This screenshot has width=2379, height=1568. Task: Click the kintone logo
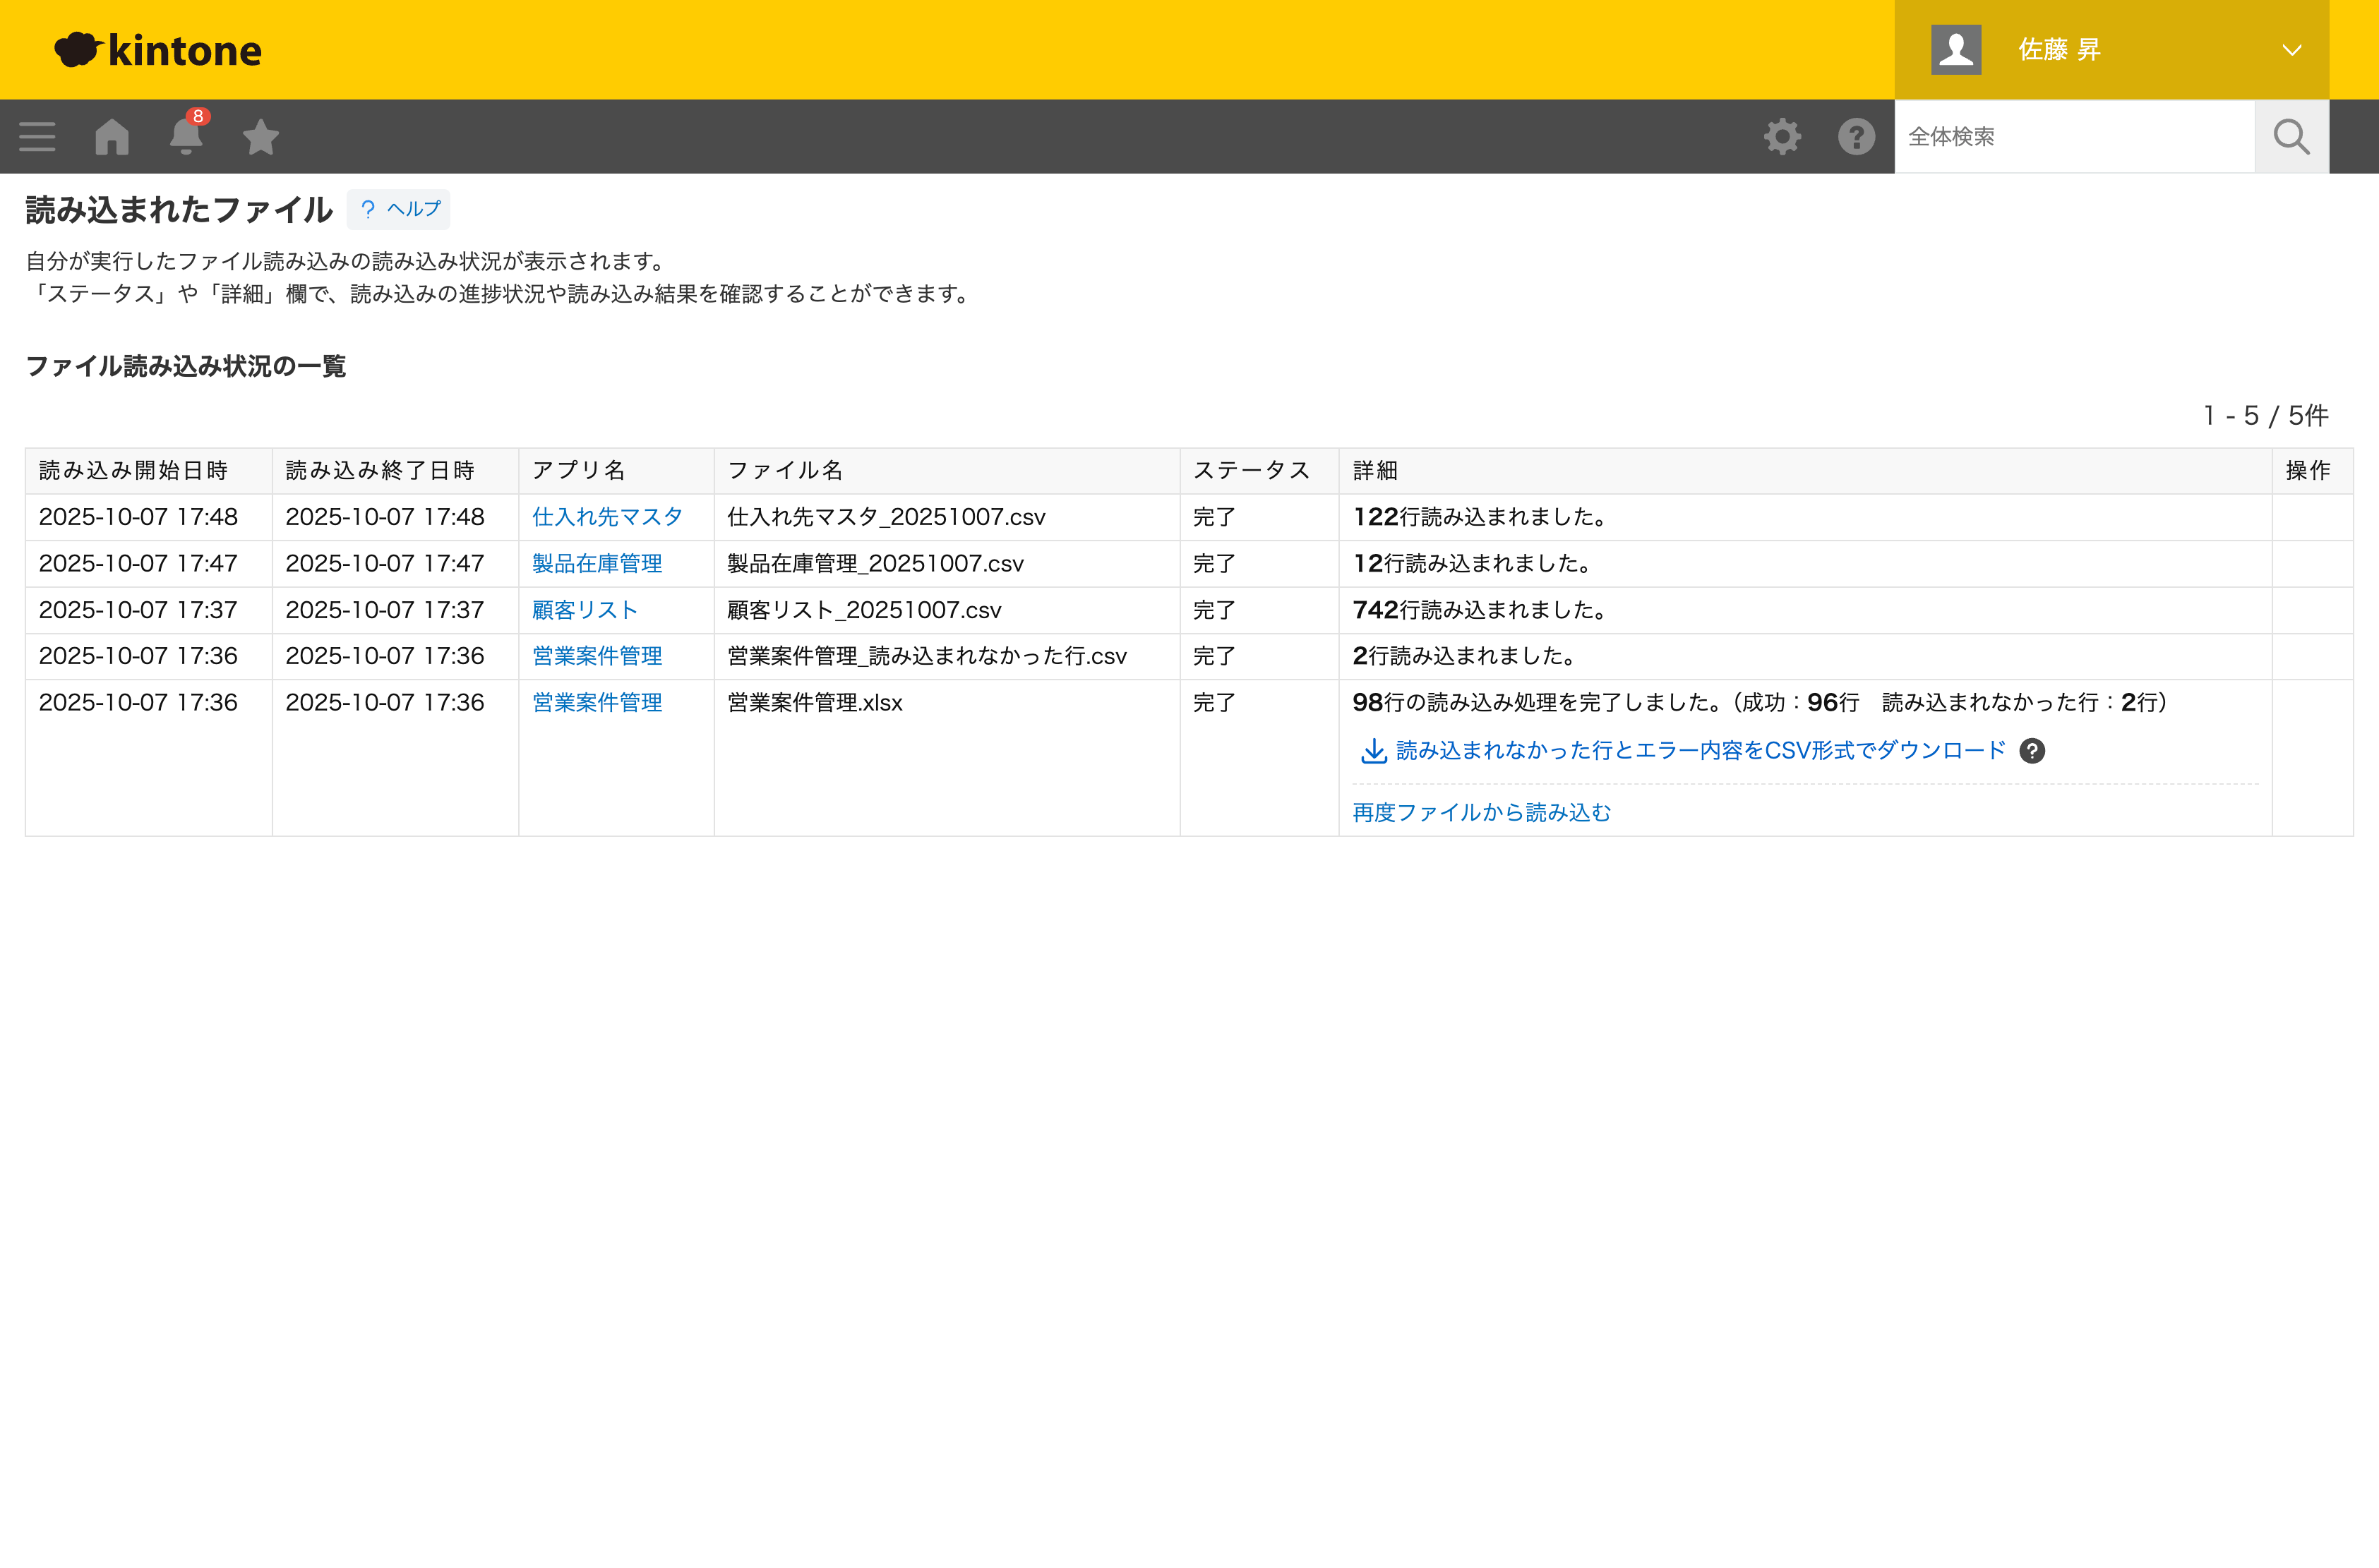(x=158, y=49)
